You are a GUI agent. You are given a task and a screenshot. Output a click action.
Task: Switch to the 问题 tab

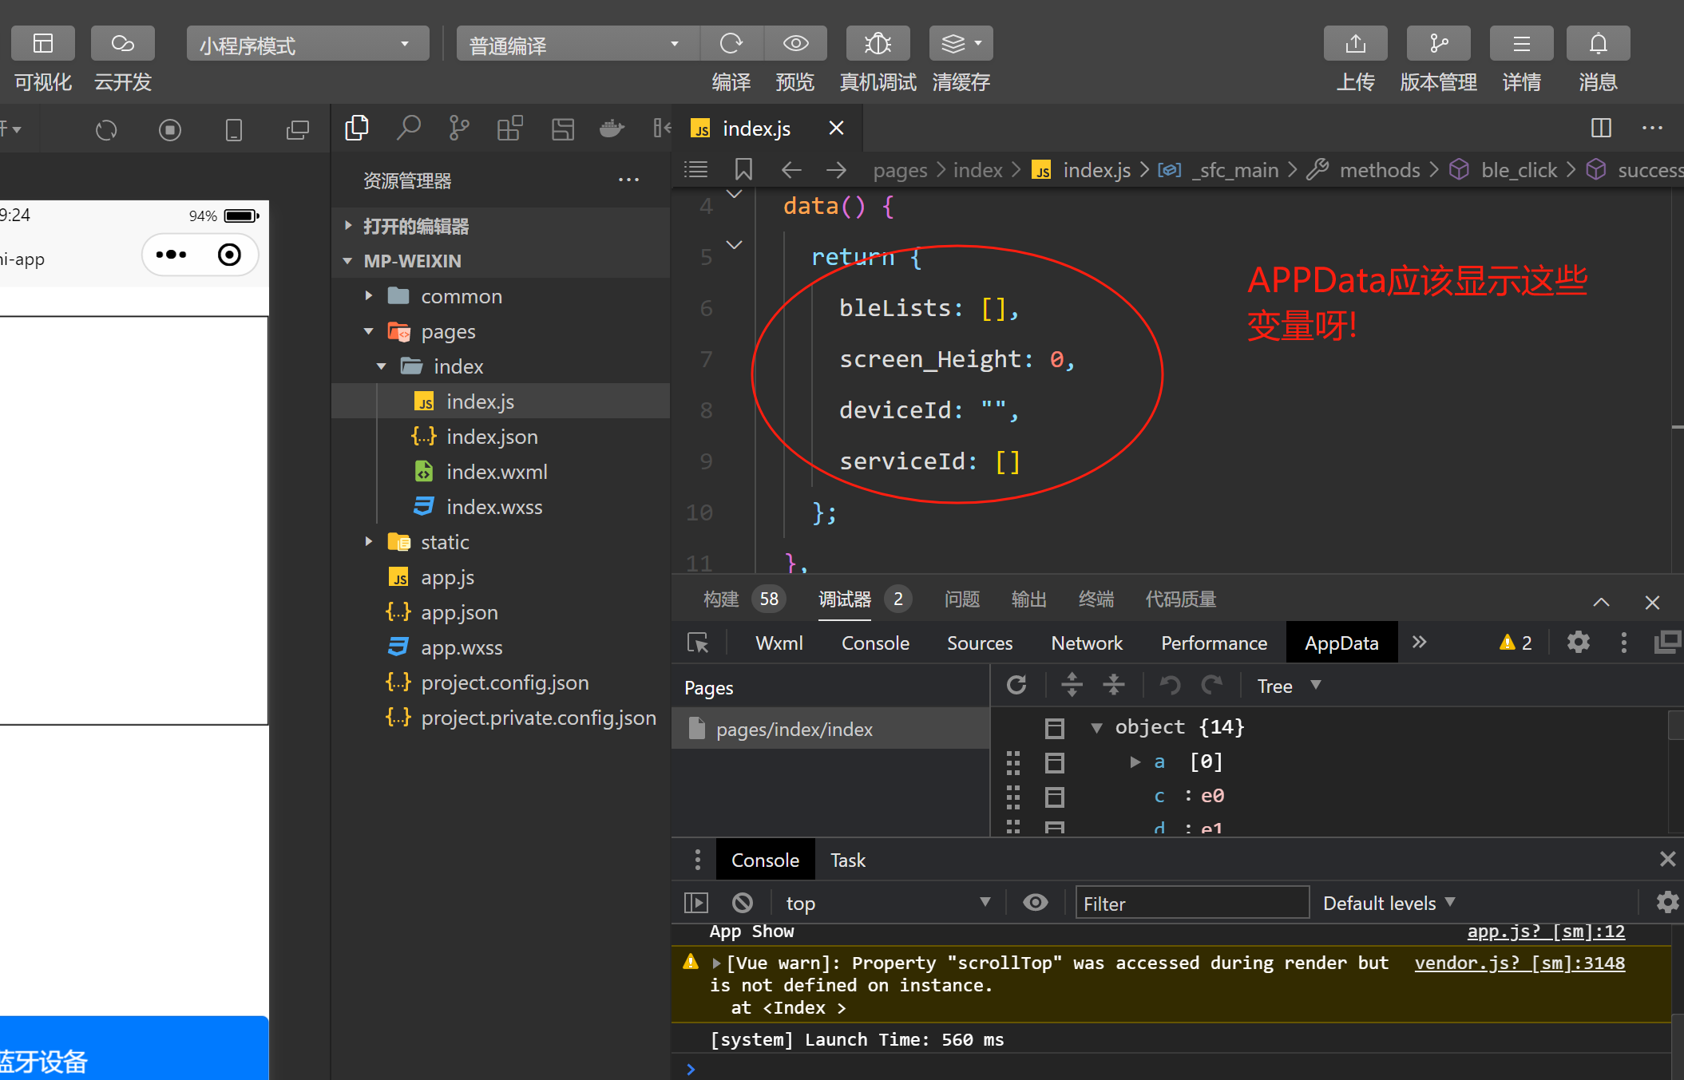(x=961, y=599)
